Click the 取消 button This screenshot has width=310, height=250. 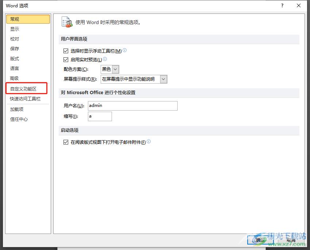pyautogui.click(x=291, y=240)
